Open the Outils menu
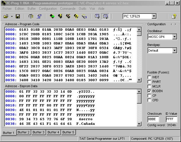 [82, 9]
